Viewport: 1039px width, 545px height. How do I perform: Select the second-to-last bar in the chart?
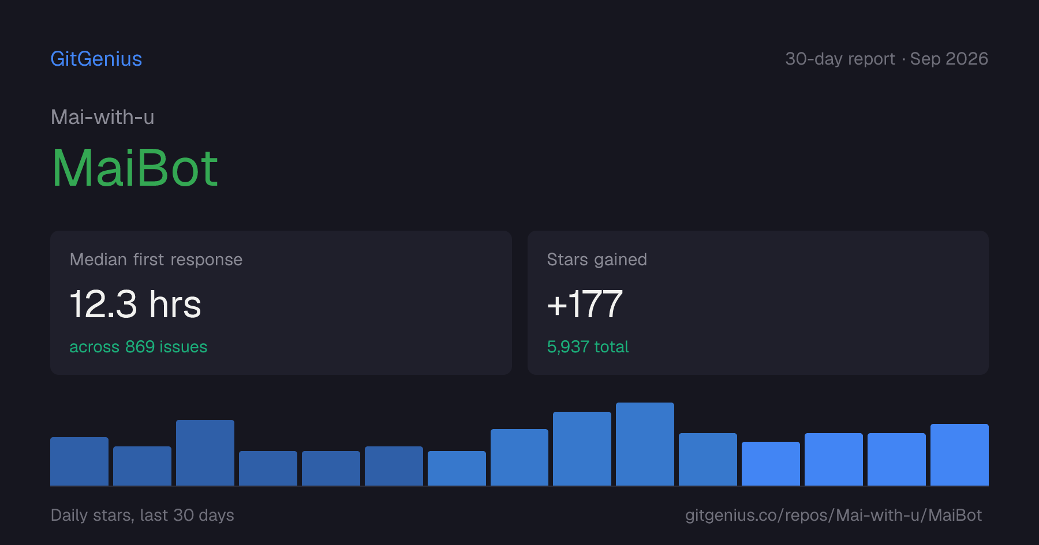[896, 459]
